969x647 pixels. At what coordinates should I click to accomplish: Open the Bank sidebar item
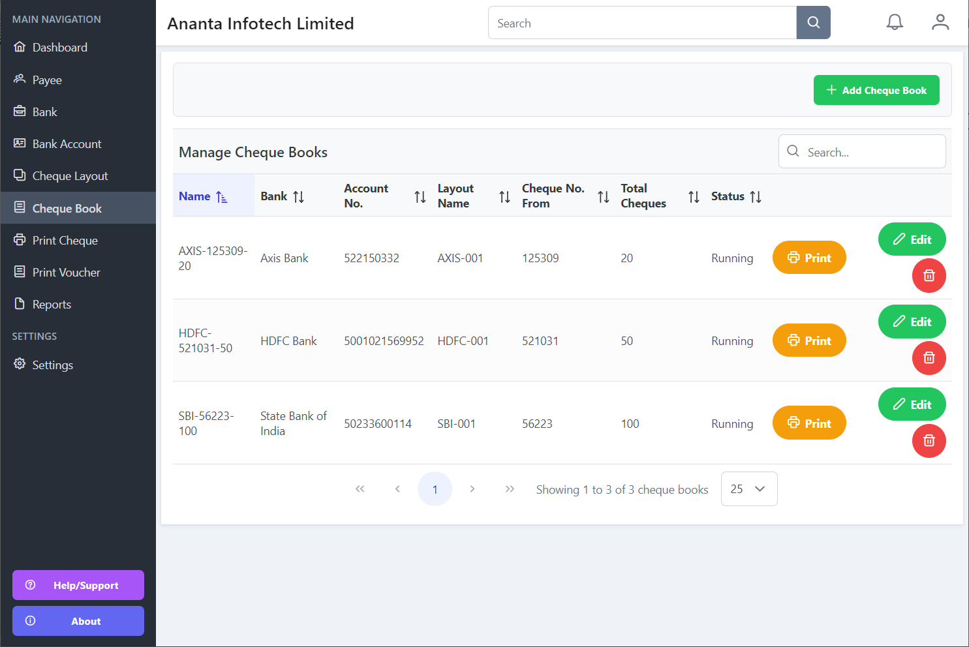78,112
